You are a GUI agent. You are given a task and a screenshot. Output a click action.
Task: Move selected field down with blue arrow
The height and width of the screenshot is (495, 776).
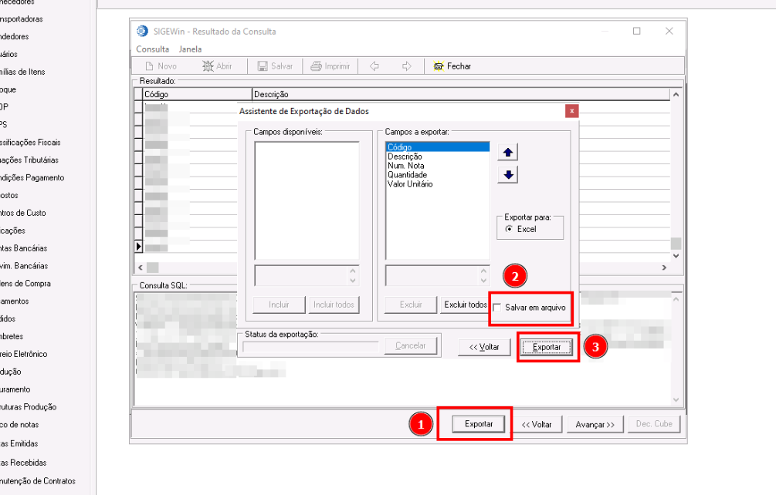click(x=508, y=175)
